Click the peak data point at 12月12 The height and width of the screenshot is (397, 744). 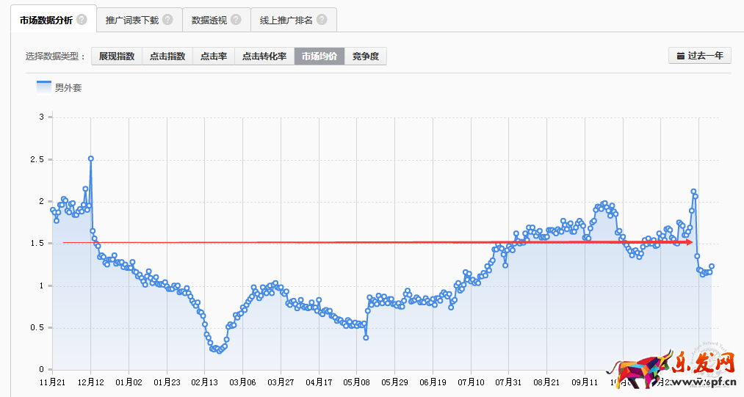click(x=90, y=159)
